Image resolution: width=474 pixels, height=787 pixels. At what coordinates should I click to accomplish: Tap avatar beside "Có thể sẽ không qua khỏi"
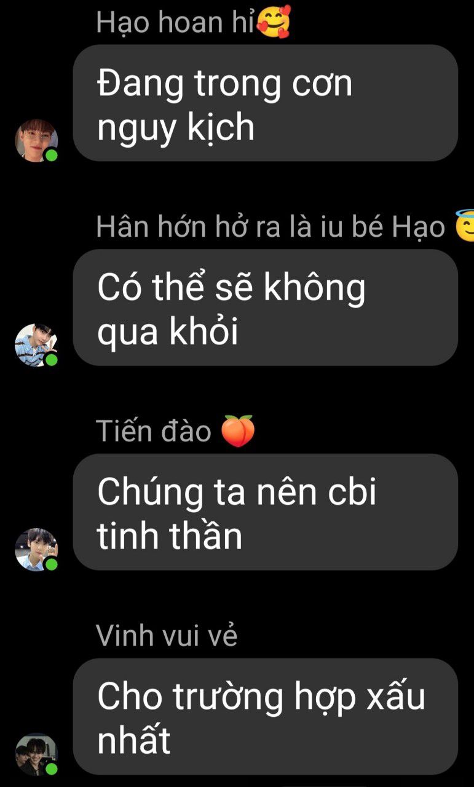tap(36, 345)
